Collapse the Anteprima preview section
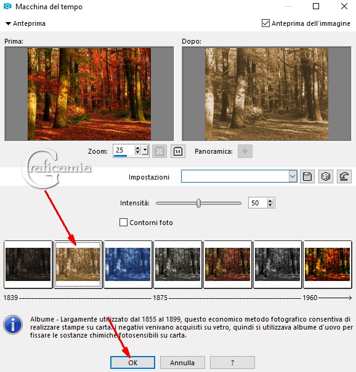Viewport: 356px width, 372px height. click(x=9, y=23)
